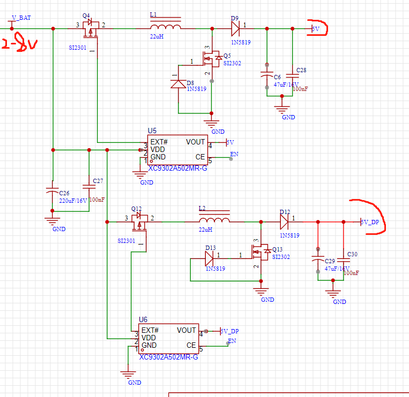This screenshot has width=409, height=397.
Task: Click the GND symbol below C6 and C28
Action: pyautogui.click(x=282, y=110)
